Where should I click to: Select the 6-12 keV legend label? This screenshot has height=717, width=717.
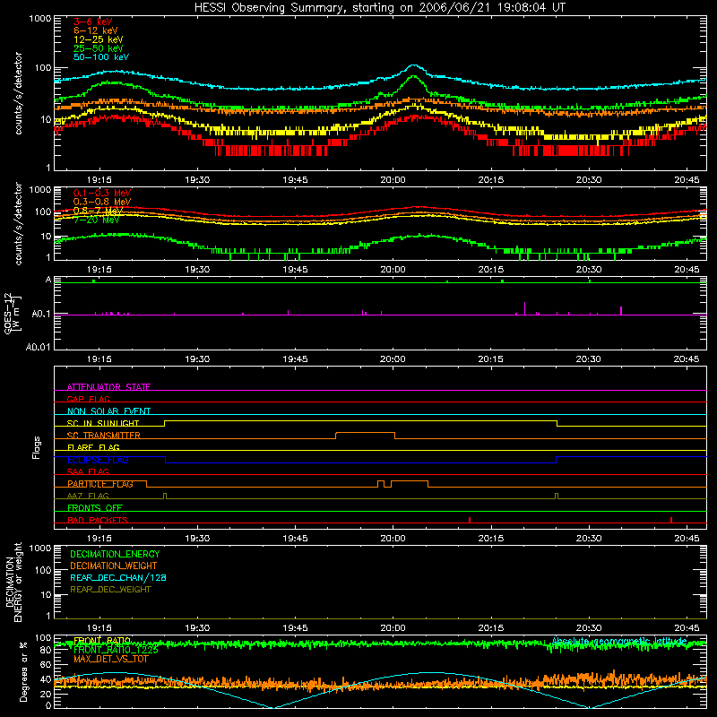pos(96,30)
